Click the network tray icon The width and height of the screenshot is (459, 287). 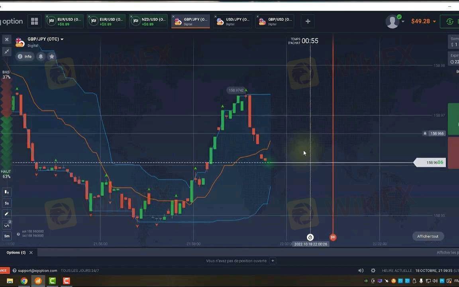click(x=428, y=281)
